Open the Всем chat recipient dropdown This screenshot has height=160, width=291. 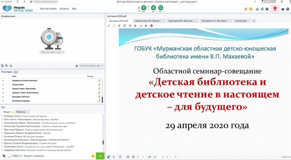[x=16, y=156]
